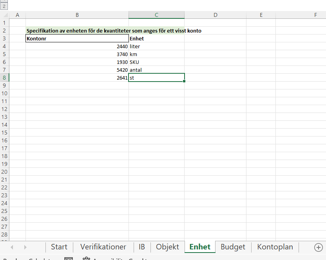Viewport: 326px width, 260px height.
Task: Switch to the Objekt sheet tab
Action: tap(167, 247)
